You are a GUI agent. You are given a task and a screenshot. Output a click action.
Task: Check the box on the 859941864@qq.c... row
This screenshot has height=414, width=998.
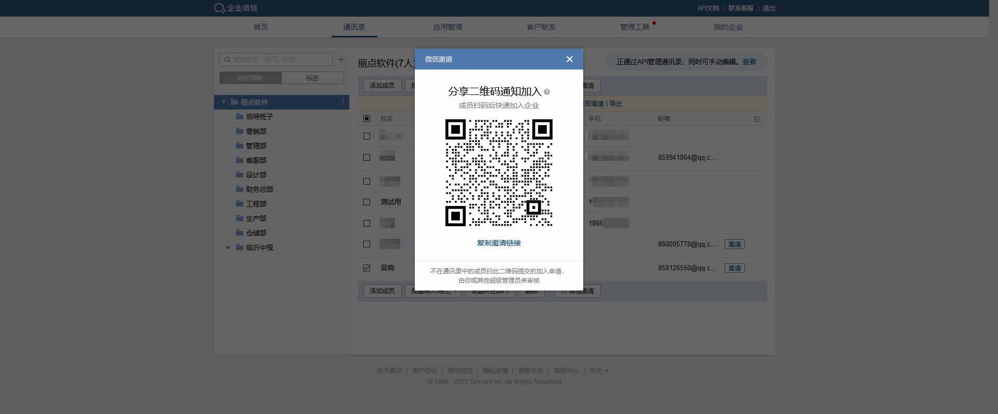pyautogui.click(x=366, y=157)
